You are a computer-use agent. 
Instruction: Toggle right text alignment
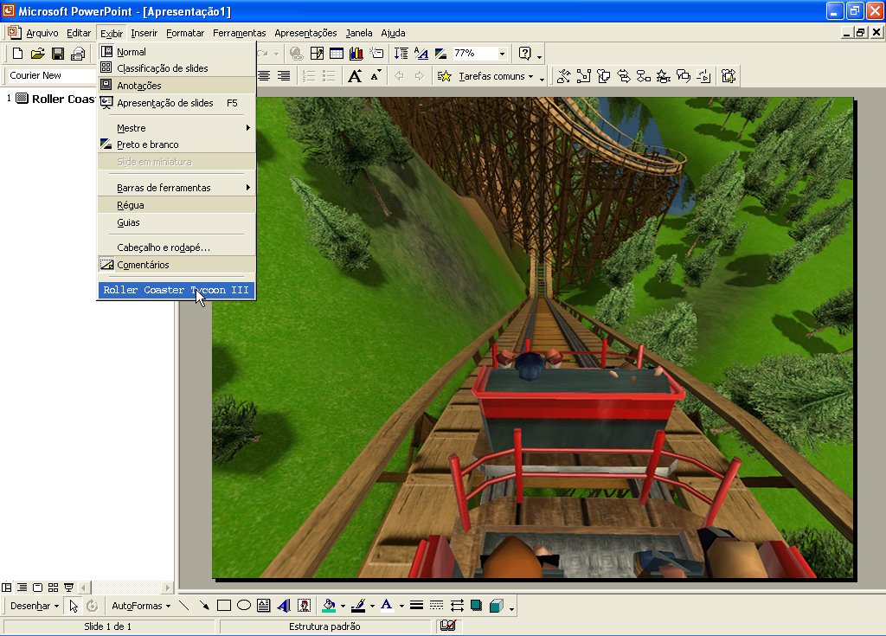coord(284,76)
